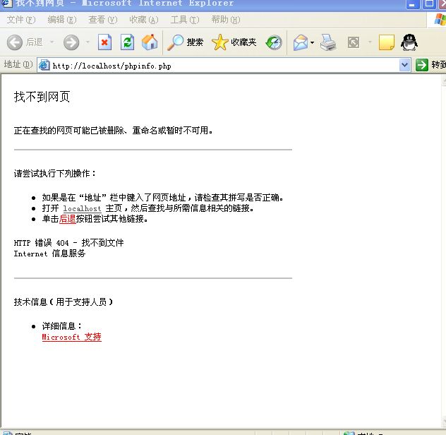Click the address bar URL field

point(224,66)
